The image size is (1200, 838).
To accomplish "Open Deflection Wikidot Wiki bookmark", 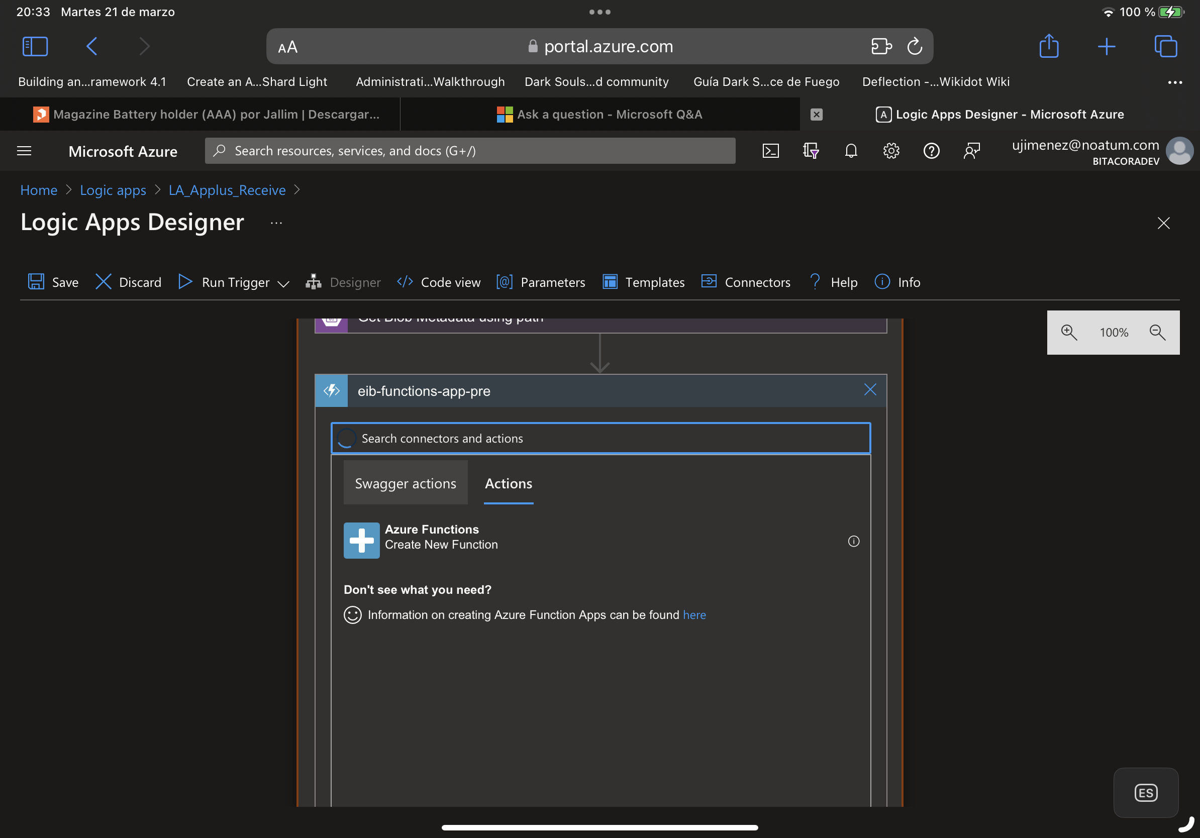I will click(x=936, y=82).
